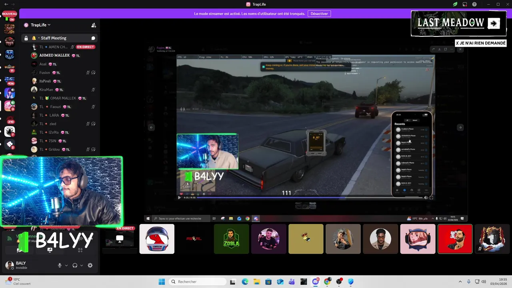Open the Yakuza server icon
The width and height of the screenshot is (512, 288).
[10, 42]
